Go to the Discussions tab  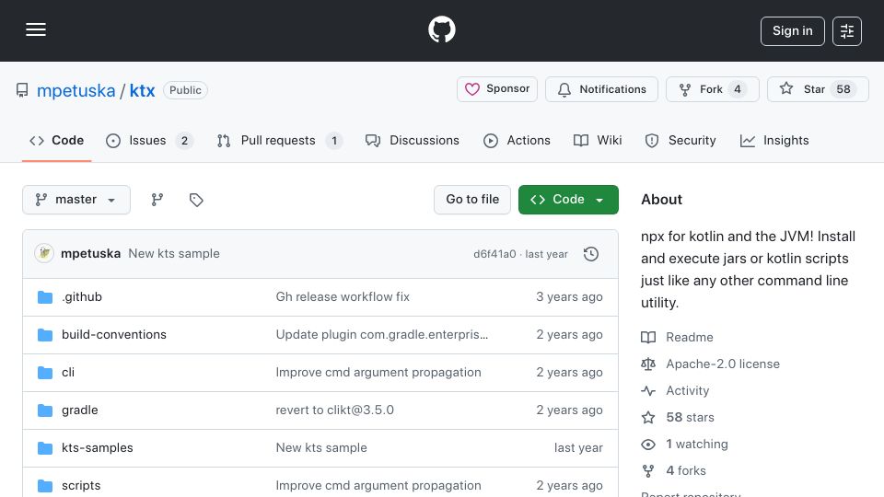(x=413, y=140)
